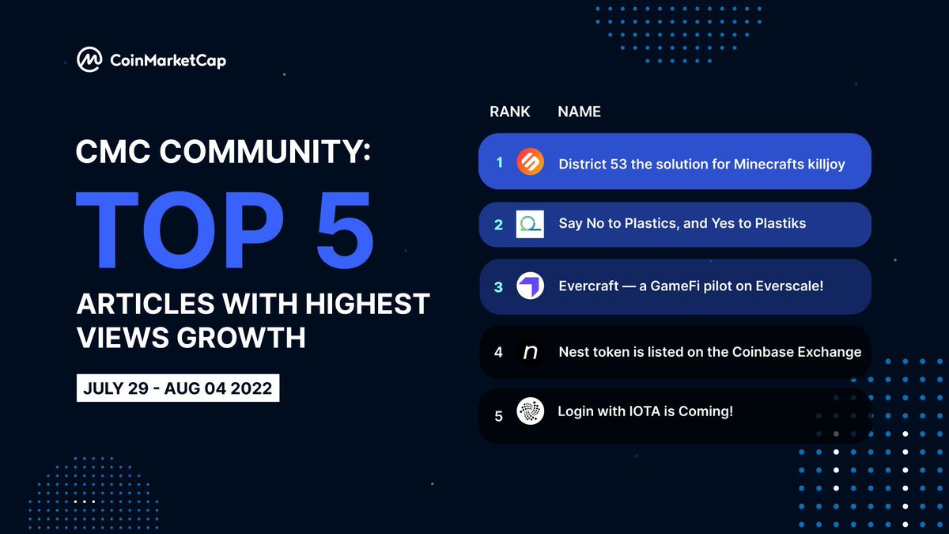Screen dimensions: 949x534
Task: Click the JULY 29 - AUG 04 date badge
Action: pos(177,388)
